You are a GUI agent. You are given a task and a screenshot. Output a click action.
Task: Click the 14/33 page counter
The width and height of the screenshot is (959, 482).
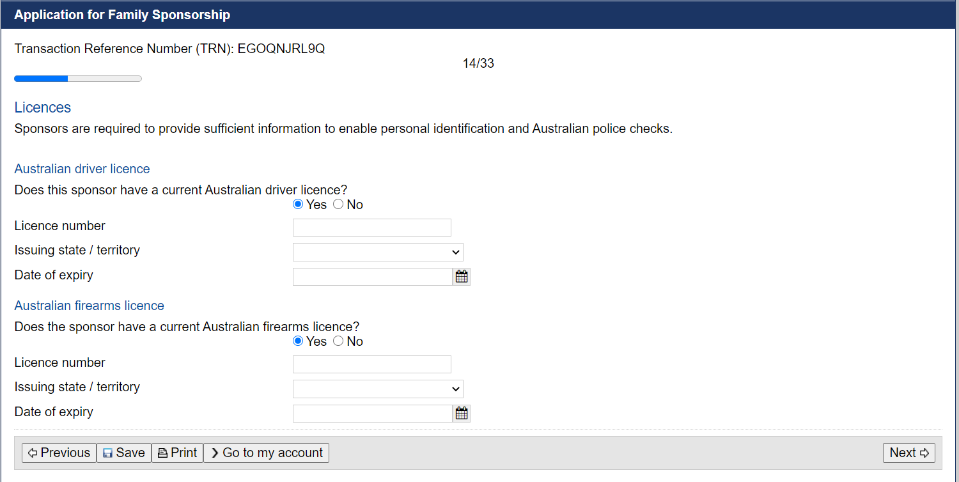coord(479,63)
